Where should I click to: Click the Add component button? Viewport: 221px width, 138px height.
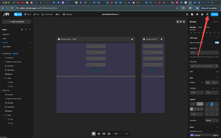tap(16, 22)
